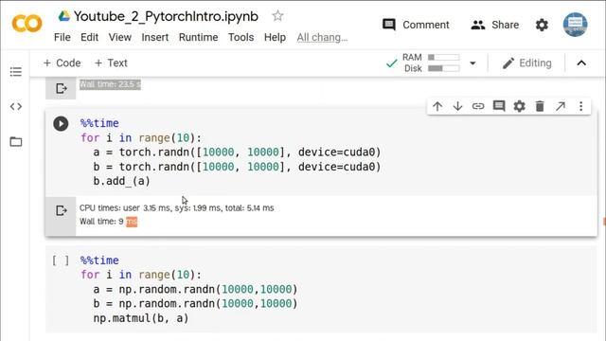Viewport: 606px width, 341px height.
Task: Click the All changes saved link
Action: 322,37
